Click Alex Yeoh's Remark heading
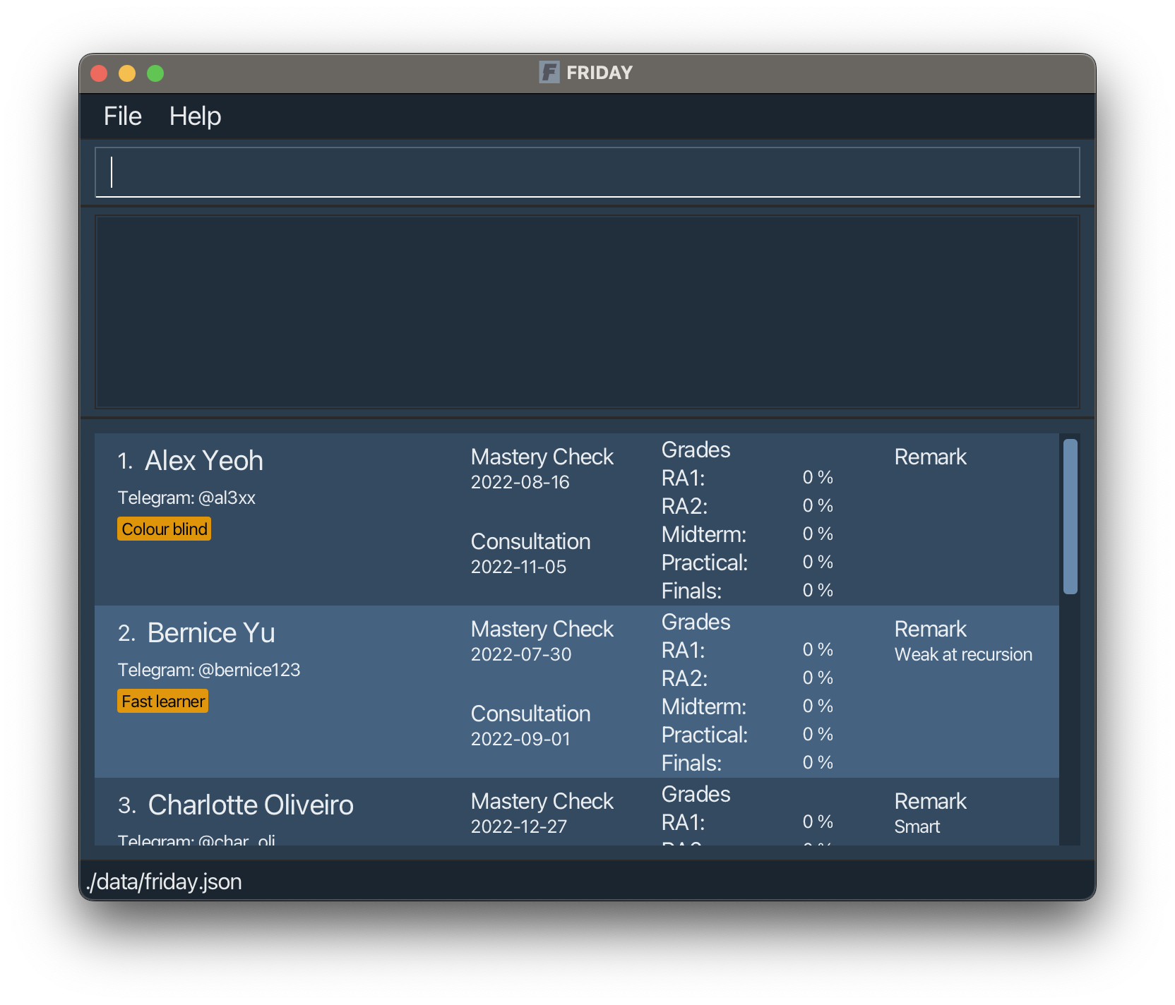 coord(930,457)
